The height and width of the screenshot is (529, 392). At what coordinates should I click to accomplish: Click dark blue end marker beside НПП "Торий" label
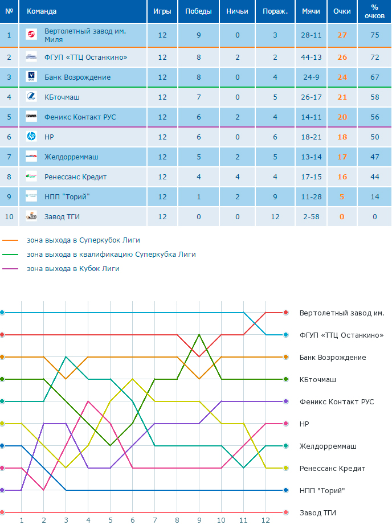(285, 490)
